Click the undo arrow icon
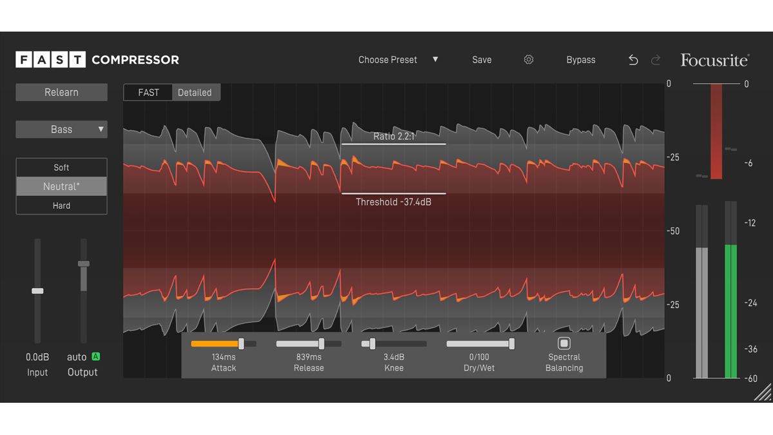Image resolution: width=773 pixels, height=435 pixels. click(x=633, y=59)
